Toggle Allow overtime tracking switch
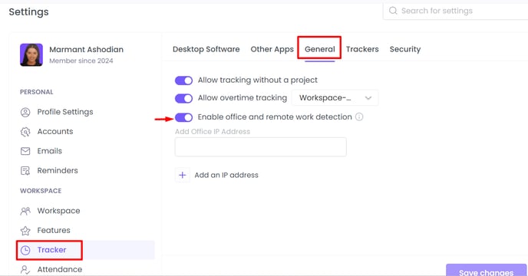The width and height of the screenshot is (528, 276). [183, 98]
